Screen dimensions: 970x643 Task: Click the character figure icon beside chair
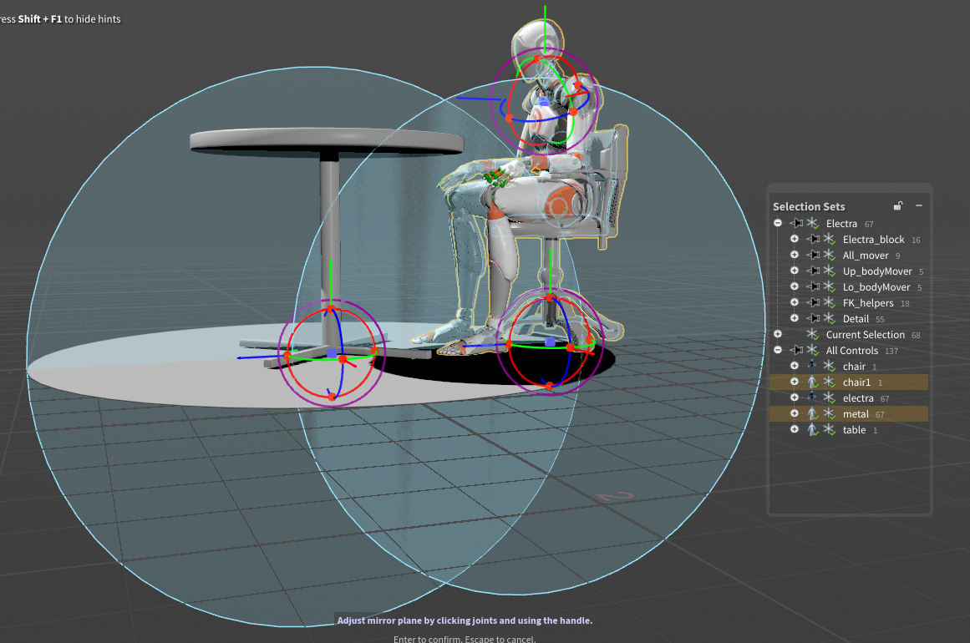click(812, 366)
